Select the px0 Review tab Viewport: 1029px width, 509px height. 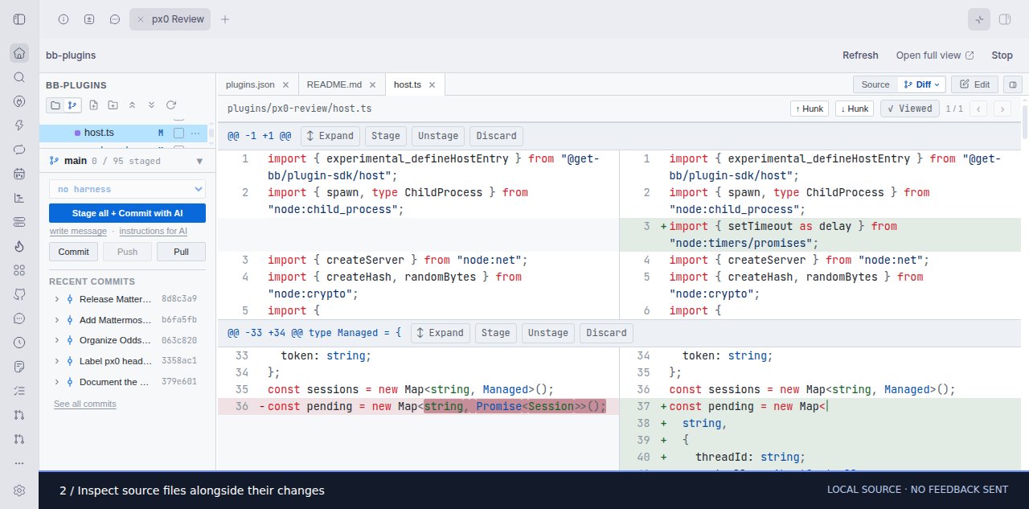point(170,19)
